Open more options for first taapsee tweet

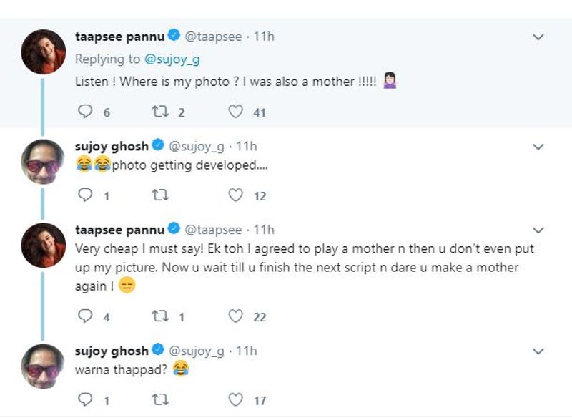click(539, 37)
